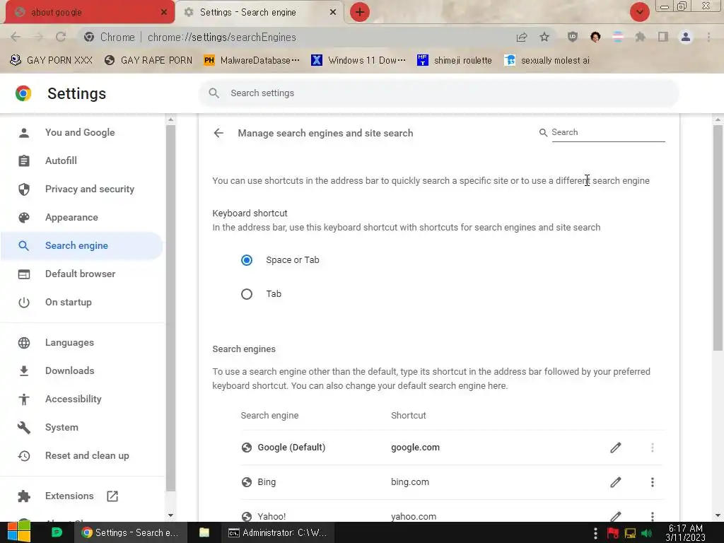724x543 pixels.
Task: Go back using browser back arrow
Action: point(16,37)
